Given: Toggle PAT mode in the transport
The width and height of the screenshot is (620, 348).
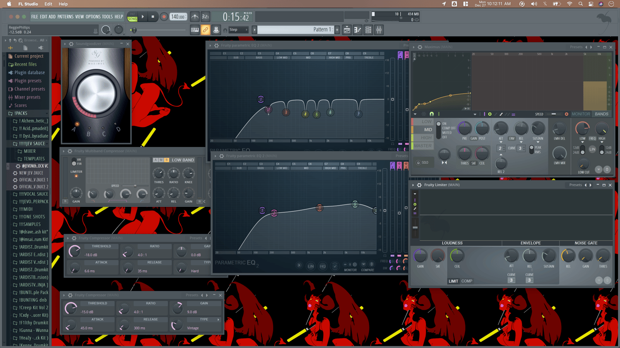Looking at the screenshot, I should [132, 15].
